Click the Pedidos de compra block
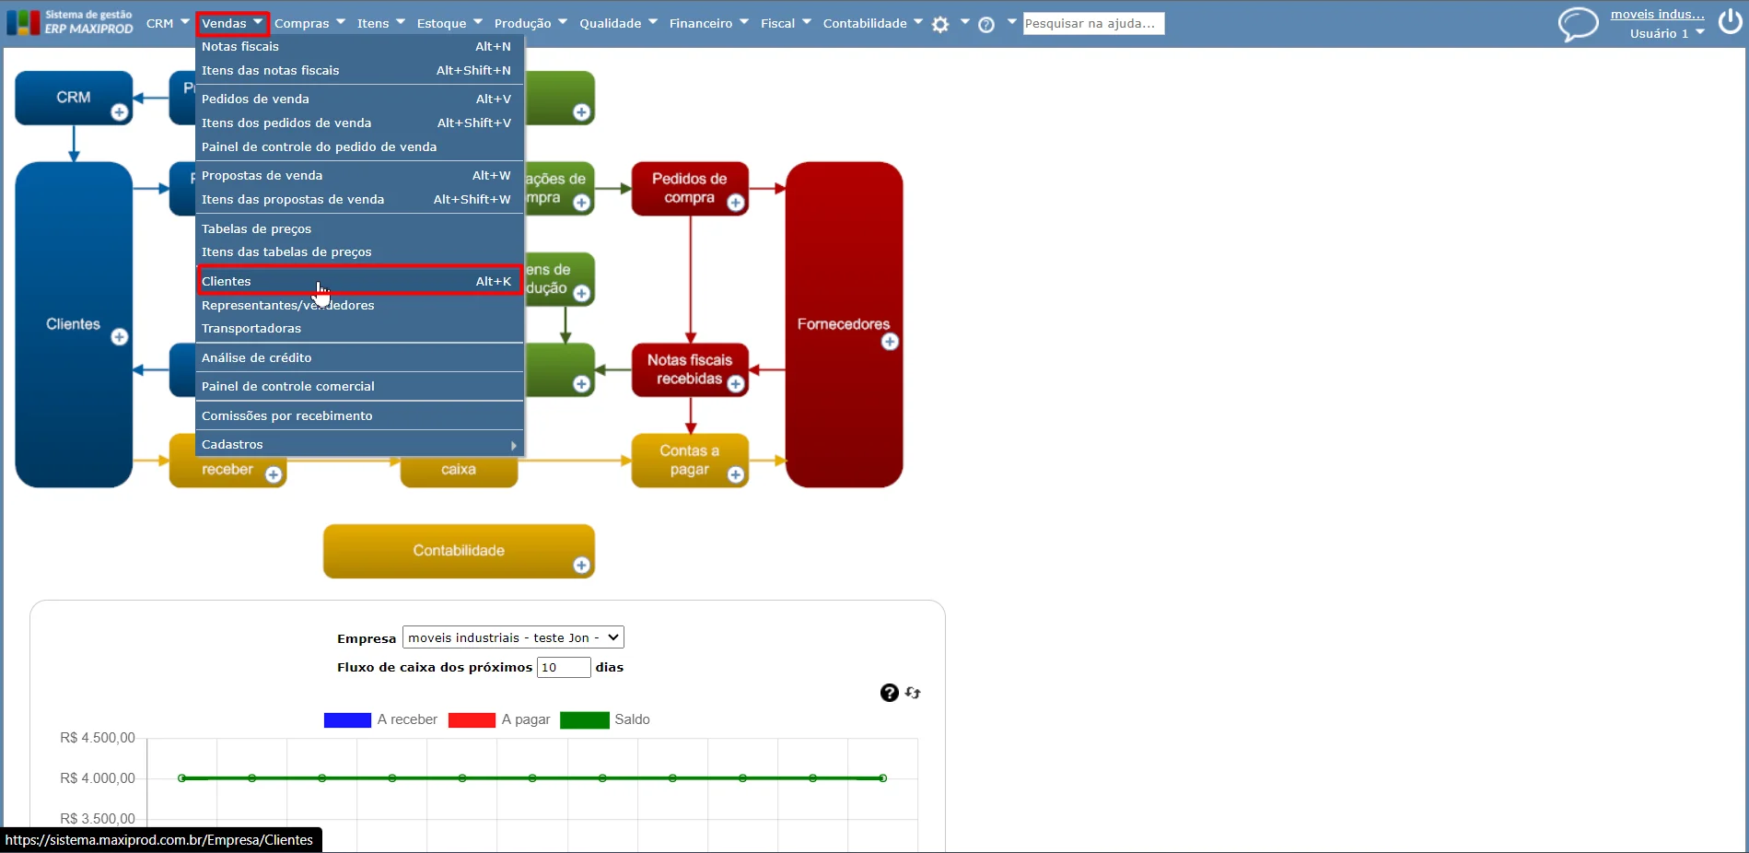 click(690, 189)
